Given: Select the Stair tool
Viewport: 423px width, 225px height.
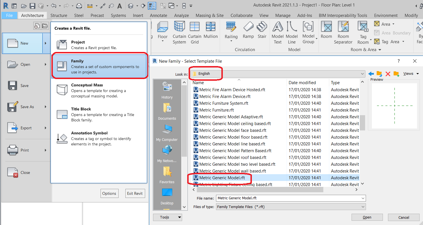Looking at the screenshot, I should pos(262,30).
